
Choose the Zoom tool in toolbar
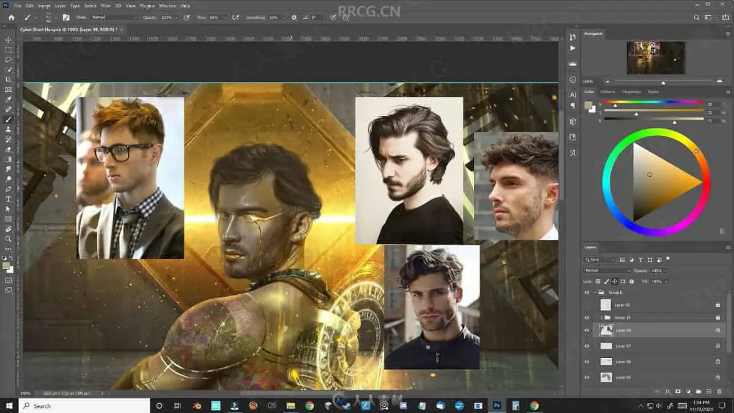[x=8, y=239]
